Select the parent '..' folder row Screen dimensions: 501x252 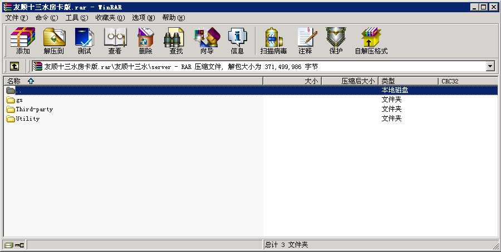(x=252, y=90)
